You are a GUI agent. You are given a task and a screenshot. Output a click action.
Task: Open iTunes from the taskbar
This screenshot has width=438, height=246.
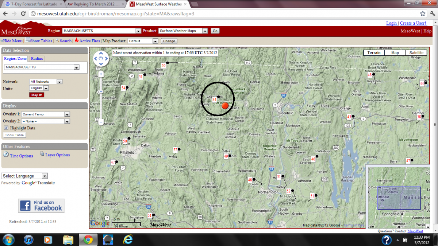coord(28,239)
